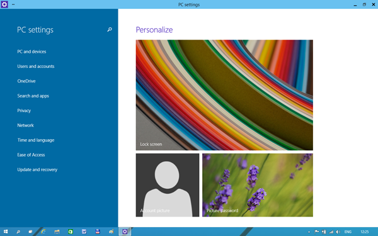This screenshot has width=378, height=236.
Task: Open the Windows Start button
Action: pyautogui.click(x=6, y=232)
